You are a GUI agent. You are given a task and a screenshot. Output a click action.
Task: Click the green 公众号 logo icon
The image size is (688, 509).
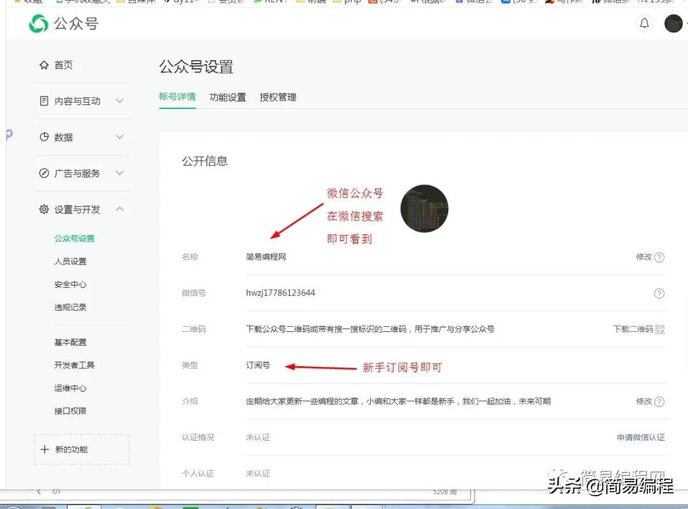38,24
